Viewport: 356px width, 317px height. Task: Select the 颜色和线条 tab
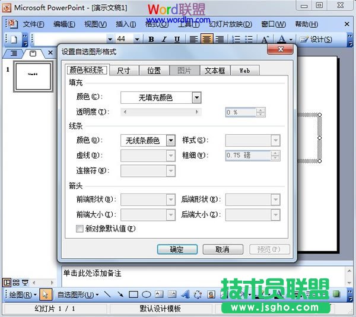[87, 69]
